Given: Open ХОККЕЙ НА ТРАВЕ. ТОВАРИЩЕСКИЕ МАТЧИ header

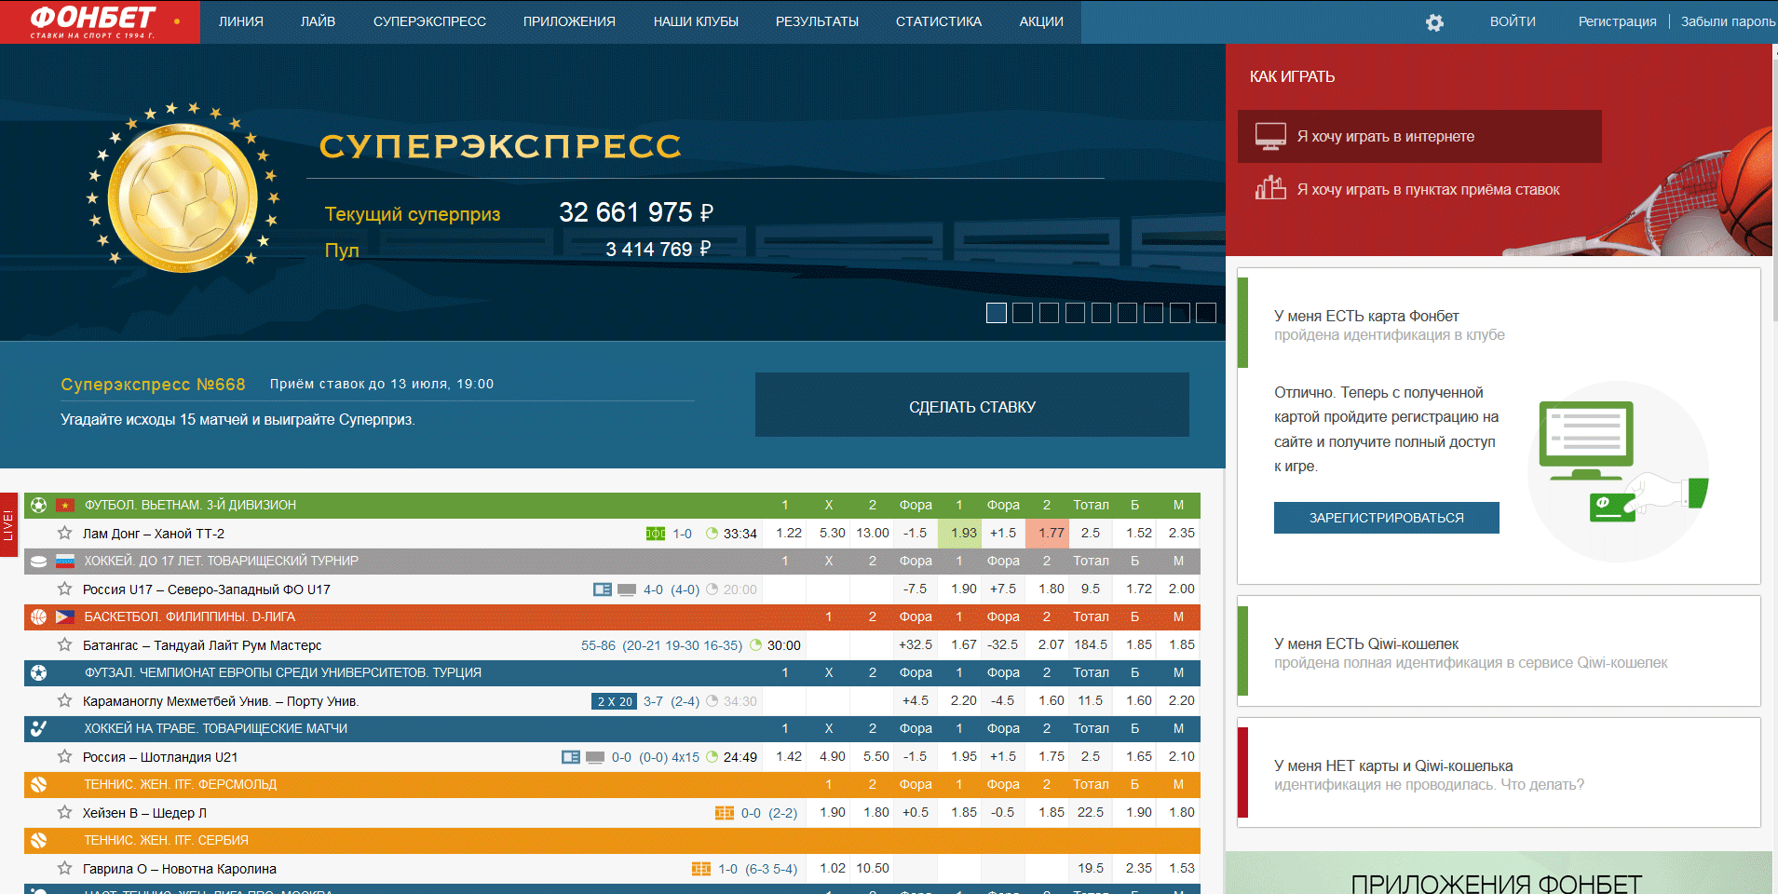Looking at the screenshot, I should click(612, 728).
